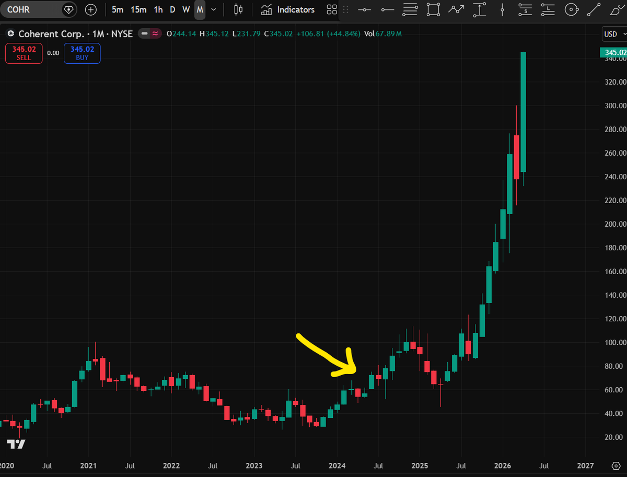
Task: Select the Projection forecast tool
Action: coord(479,9)
